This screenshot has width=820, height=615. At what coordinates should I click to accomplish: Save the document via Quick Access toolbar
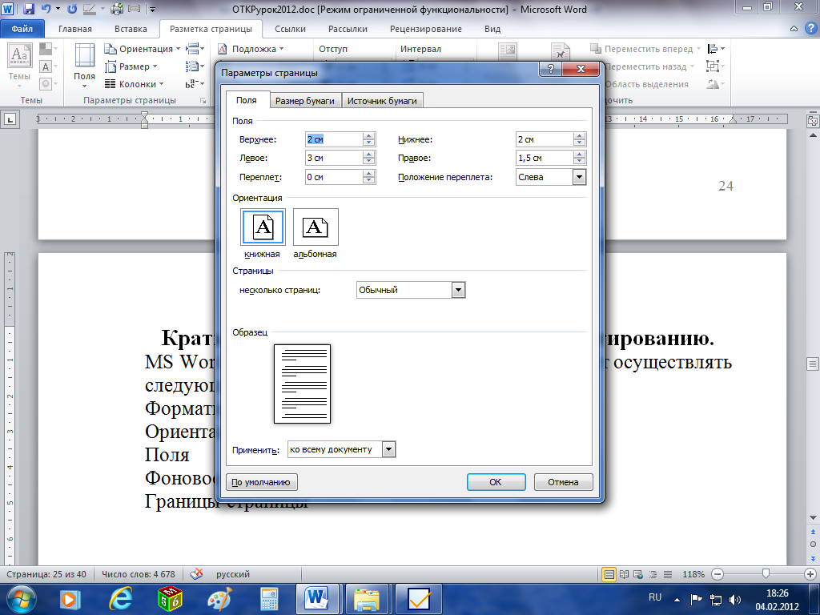click(x=29, y=9)
